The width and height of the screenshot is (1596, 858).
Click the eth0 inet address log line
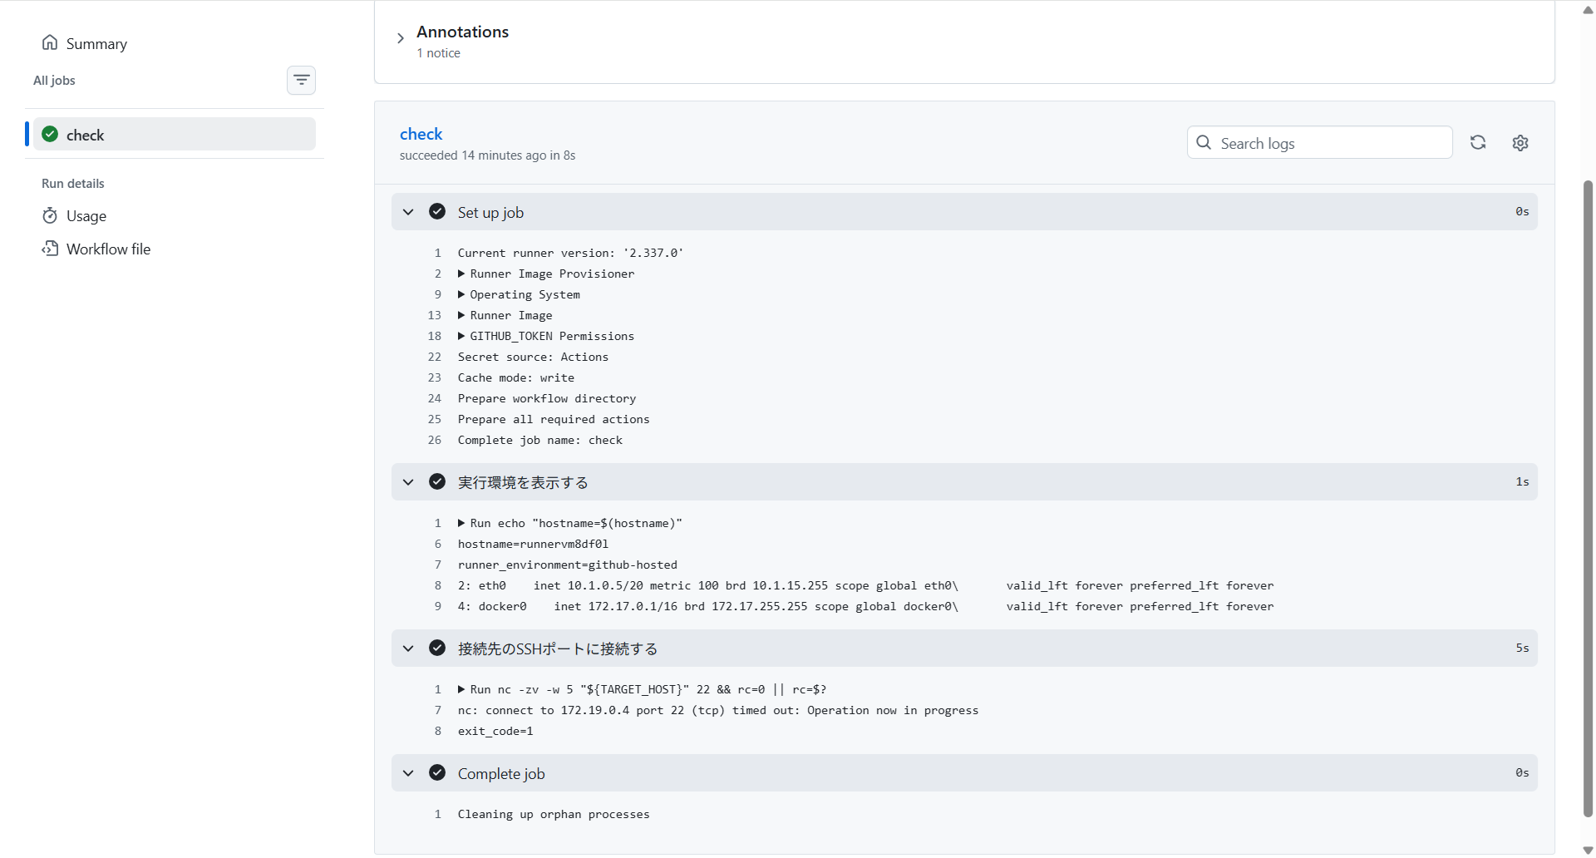click(x=865, y=585)
